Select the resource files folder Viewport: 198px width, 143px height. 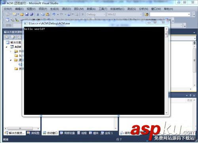click(x=18, y=69)
